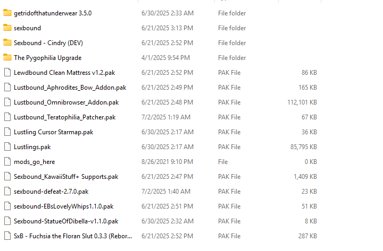
Task: Select Lustbound_Aphrodites_Bow_Addon.pak file name
Action: (x=70, y=88)
